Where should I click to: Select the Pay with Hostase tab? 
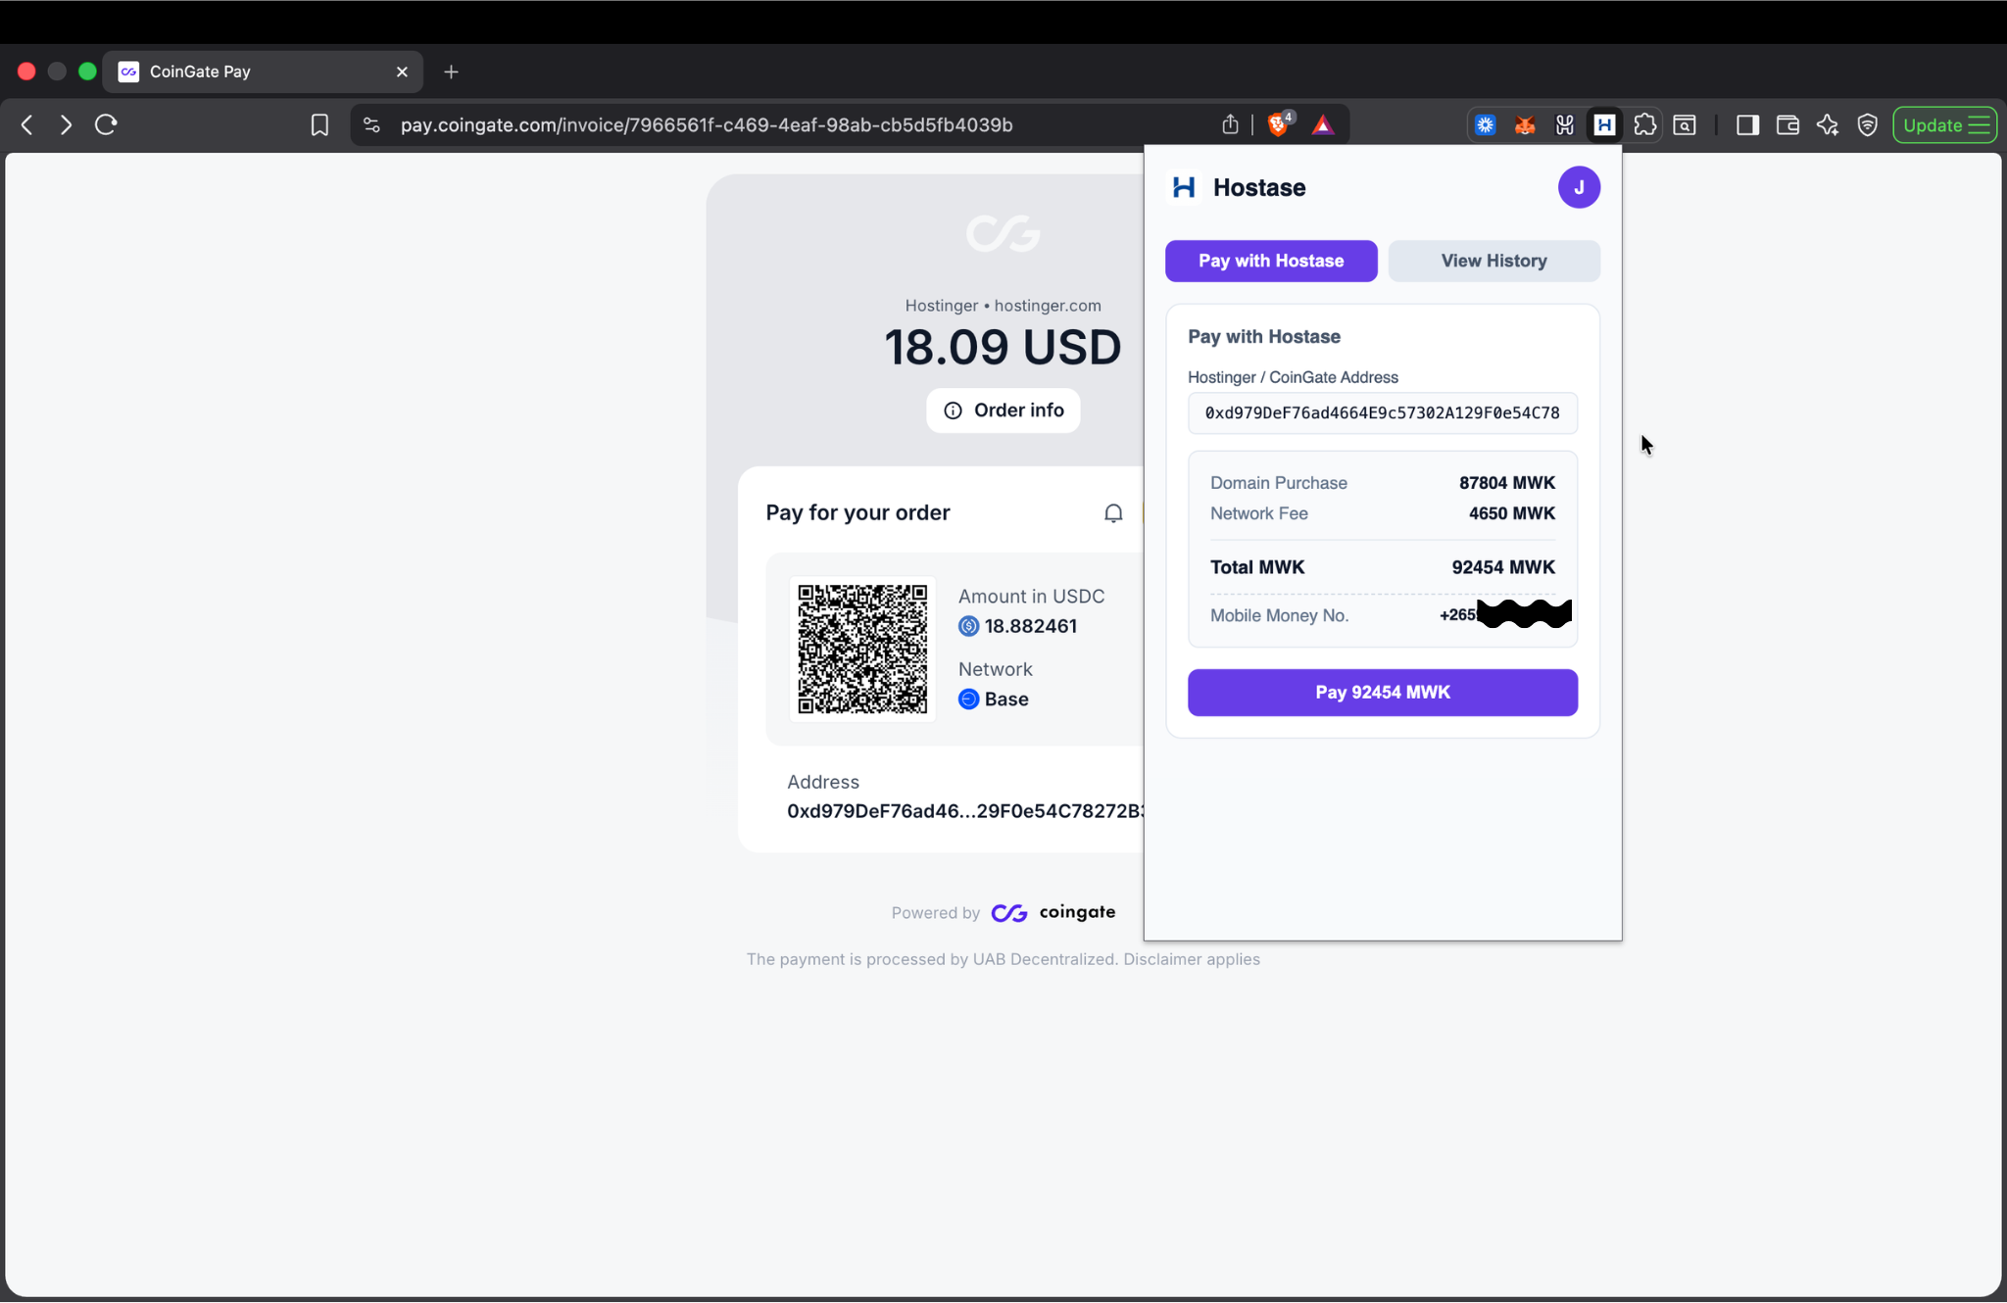(x=1271, y=261)
